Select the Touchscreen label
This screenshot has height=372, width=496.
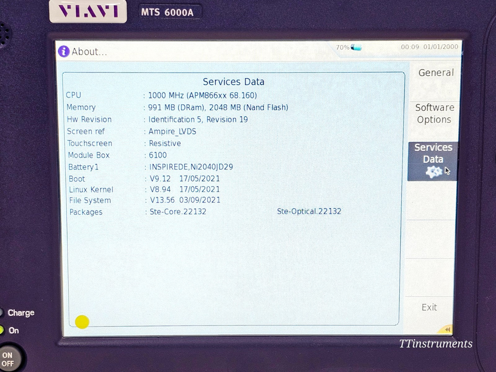[x=90, y=144]
